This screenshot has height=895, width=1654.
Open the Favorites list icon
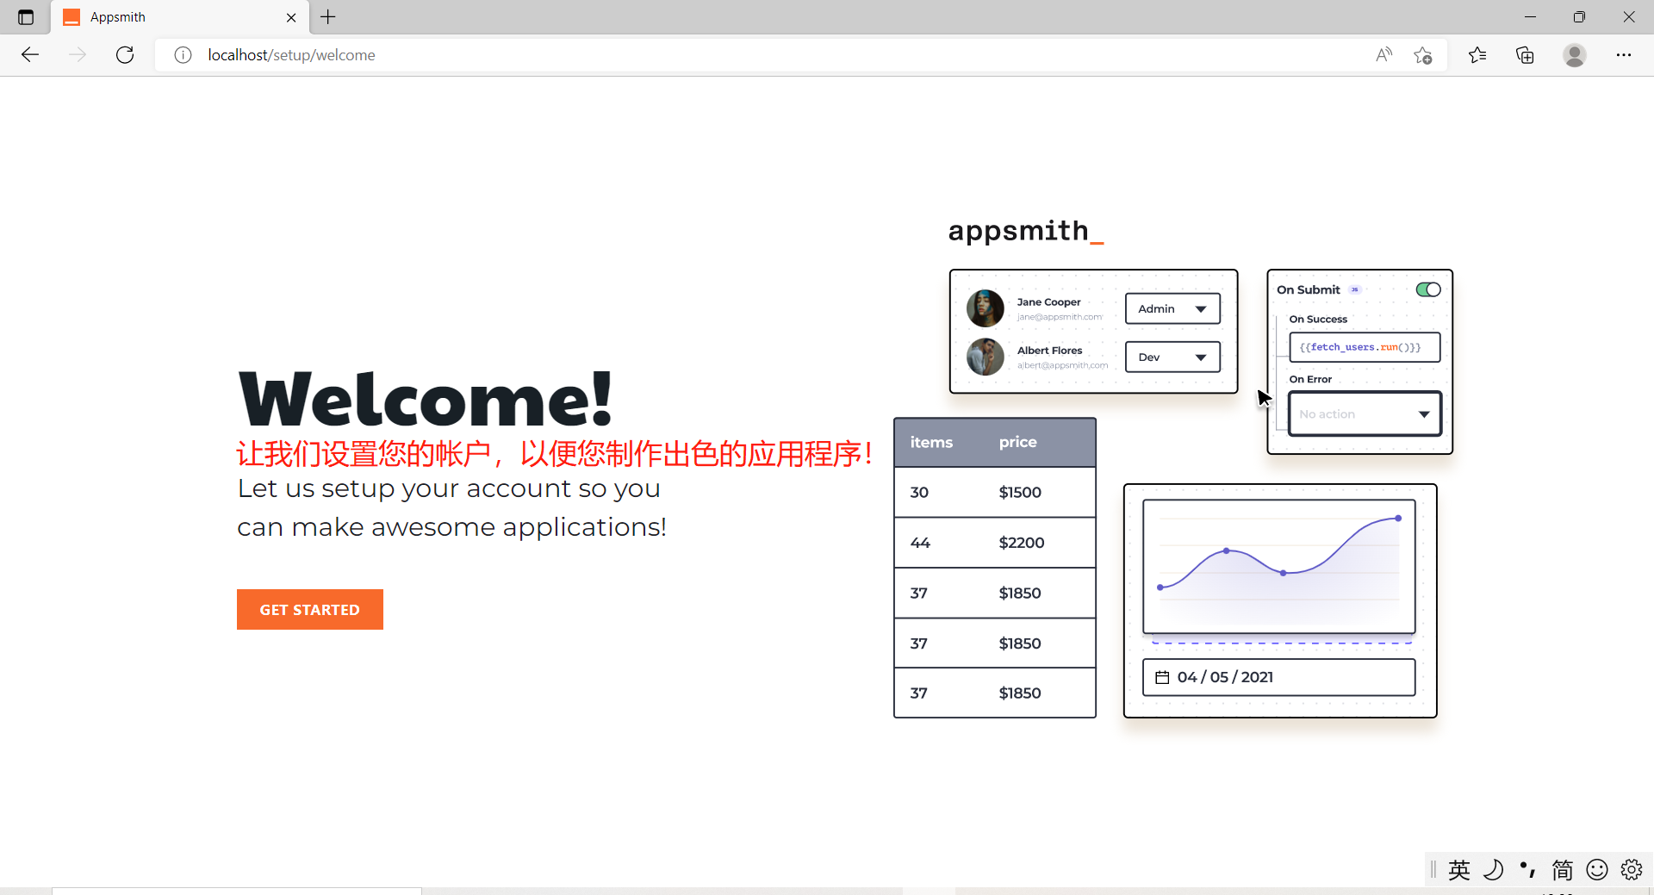[1477, 55]
